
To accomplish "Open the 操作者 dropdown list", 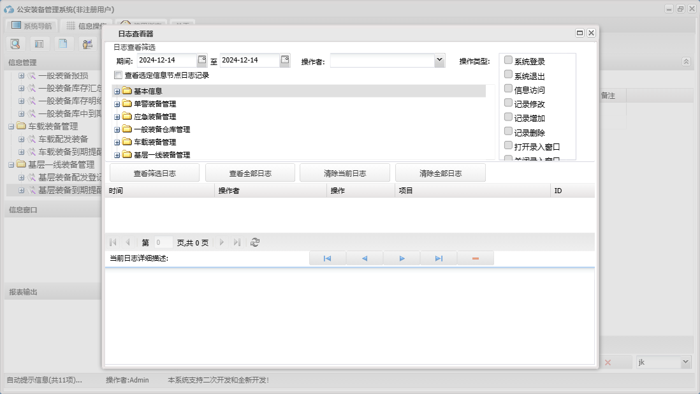I will point(439,60).
